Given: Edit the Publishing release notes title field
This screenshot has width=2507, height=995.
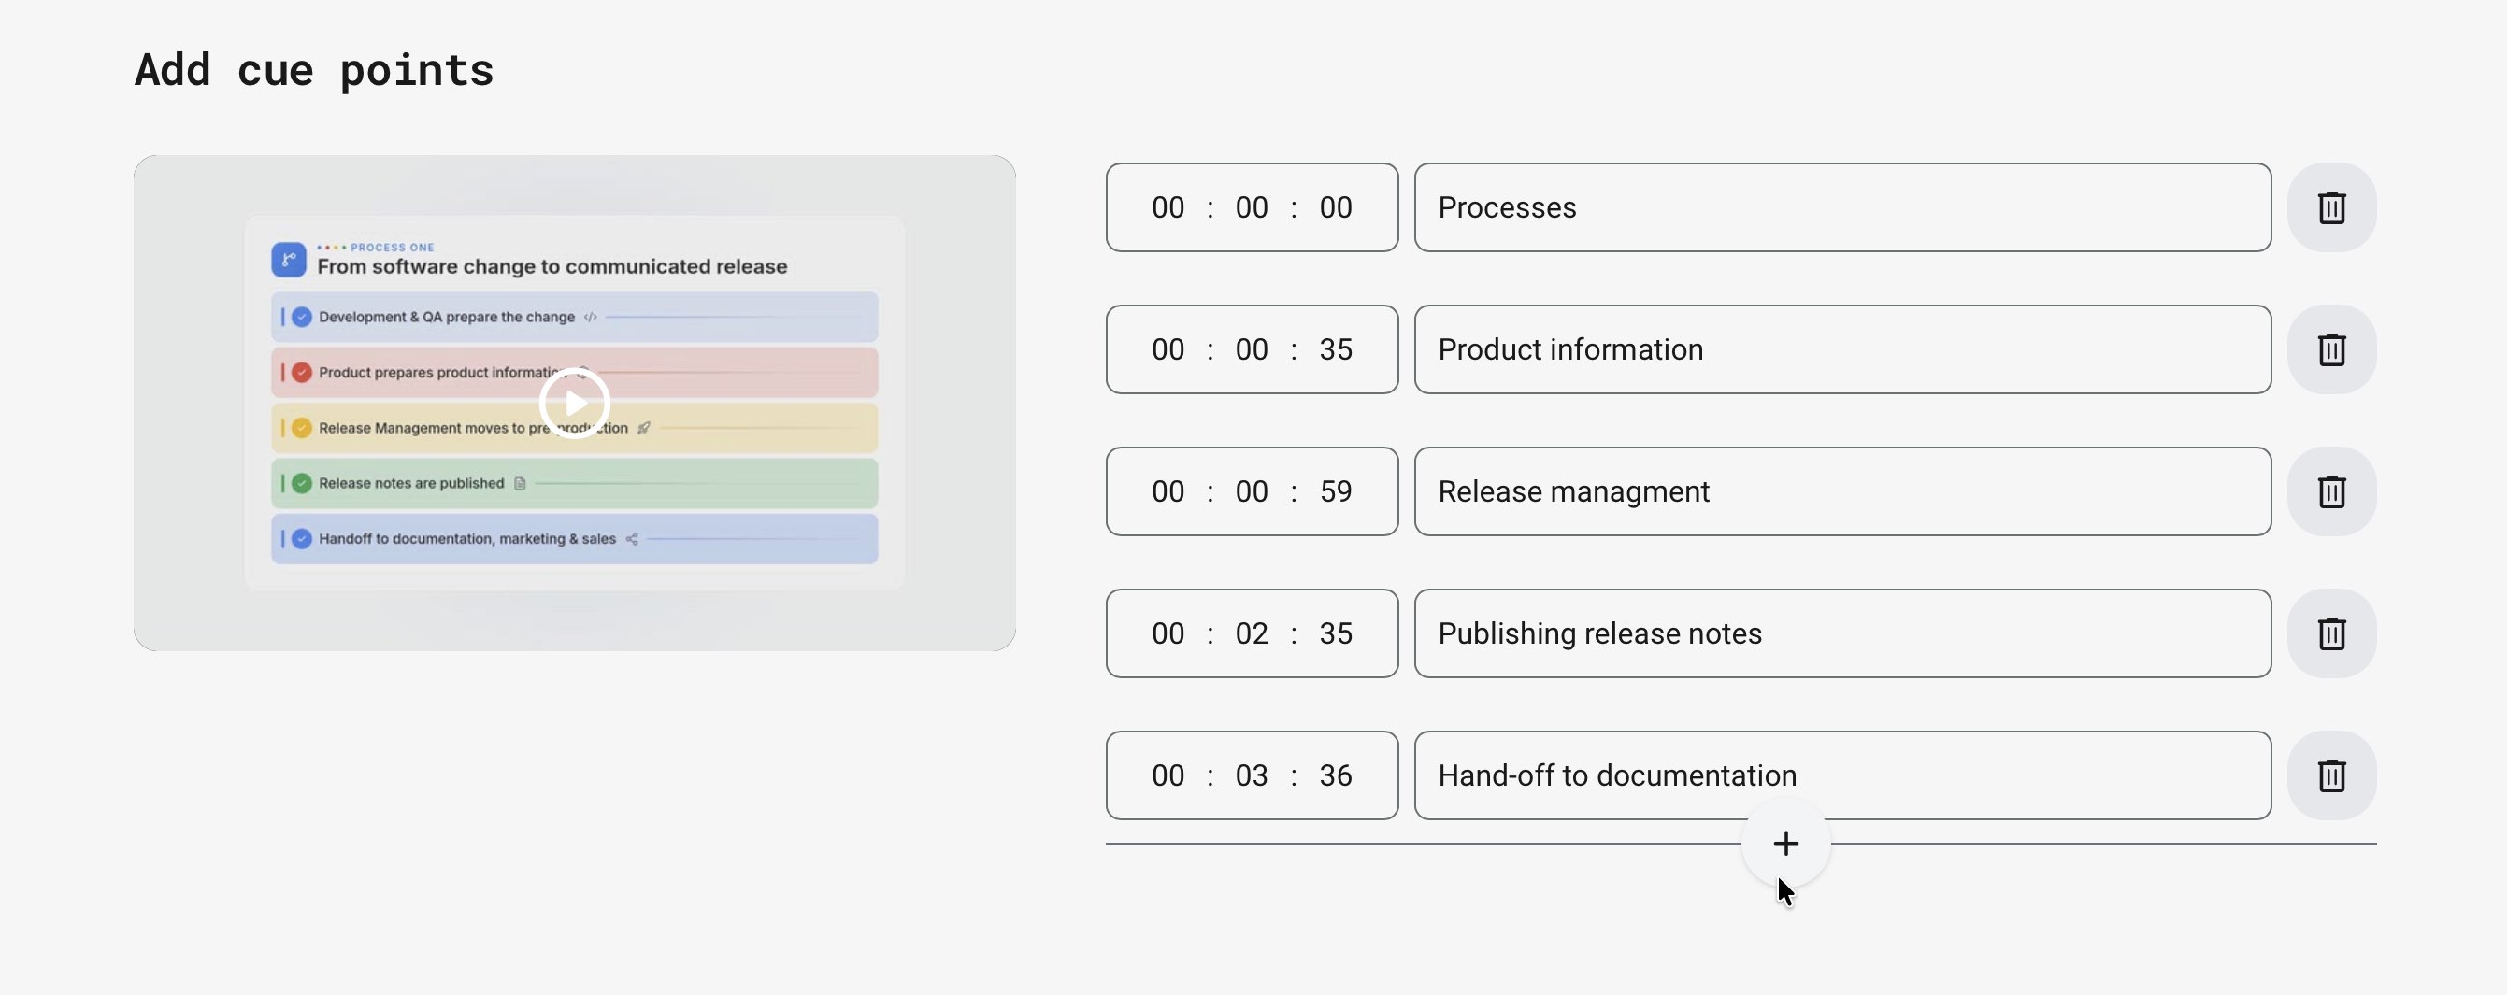Looking at the screenshot, I should click(1842, 633).
